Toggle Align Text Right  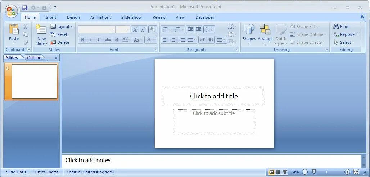click(182, 40)
